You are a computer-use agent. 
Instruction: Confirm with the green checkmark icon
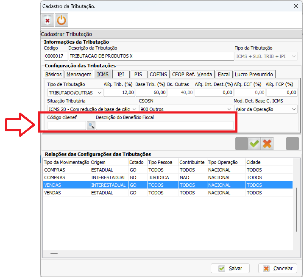[254, 144]
